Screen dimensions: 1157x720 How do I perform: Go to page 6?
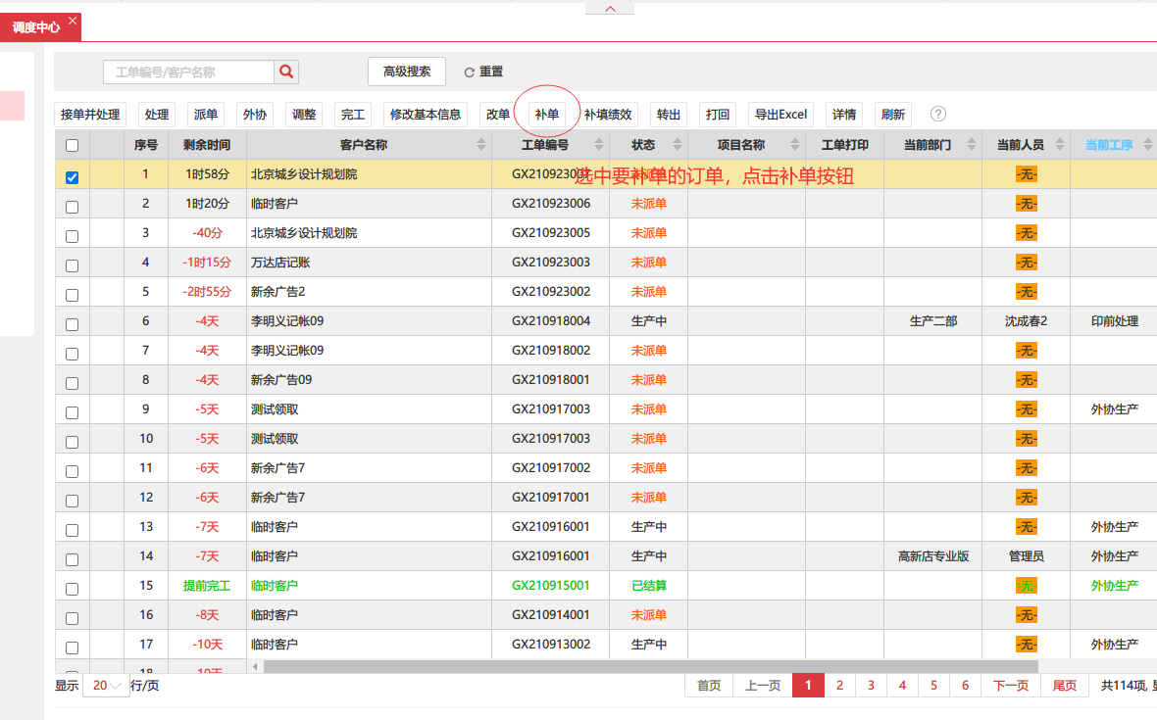[x=965, y=686]
